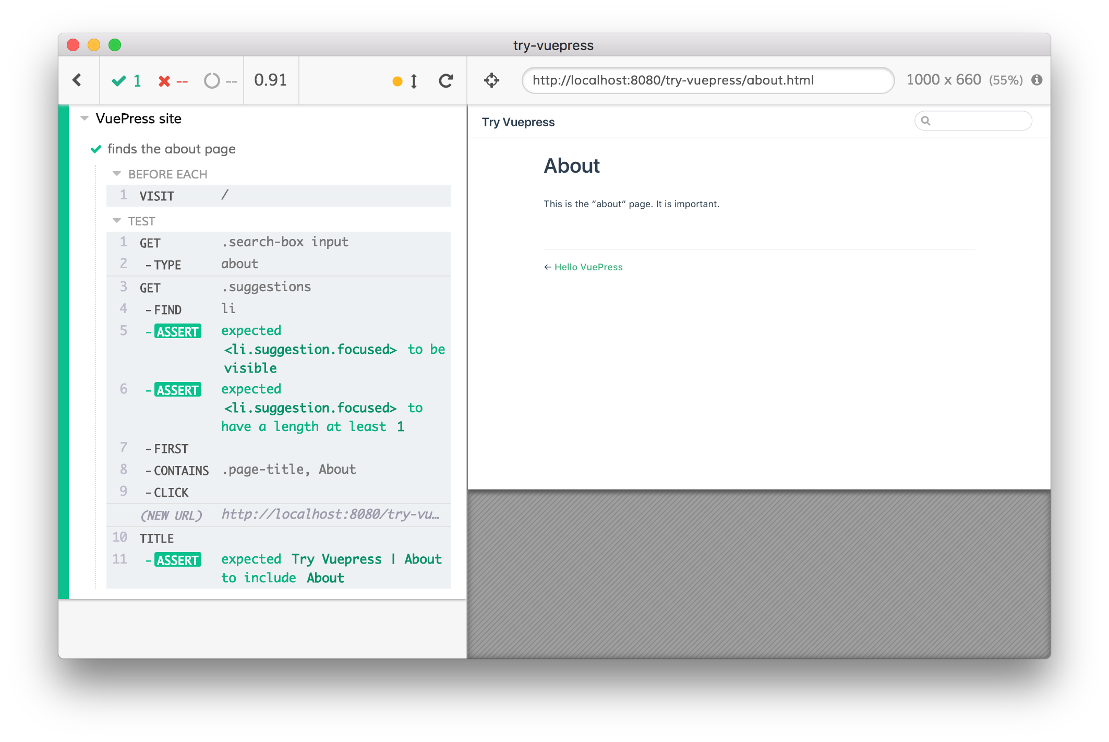Select the assert length at least 1
The width and height of the screenshot is (1109, 742).
tap(279, 408)
